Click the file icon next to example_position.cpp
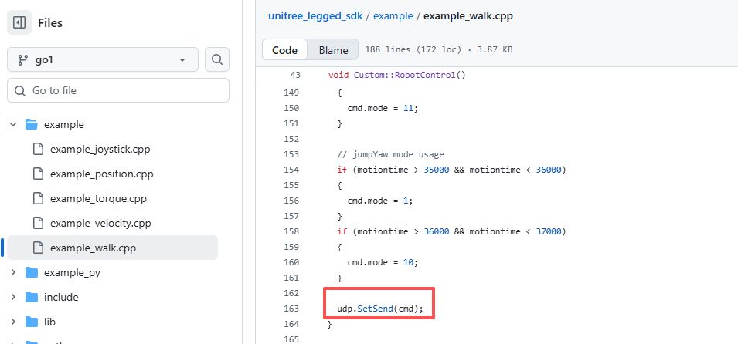738x344 pixels. [38, 174]
